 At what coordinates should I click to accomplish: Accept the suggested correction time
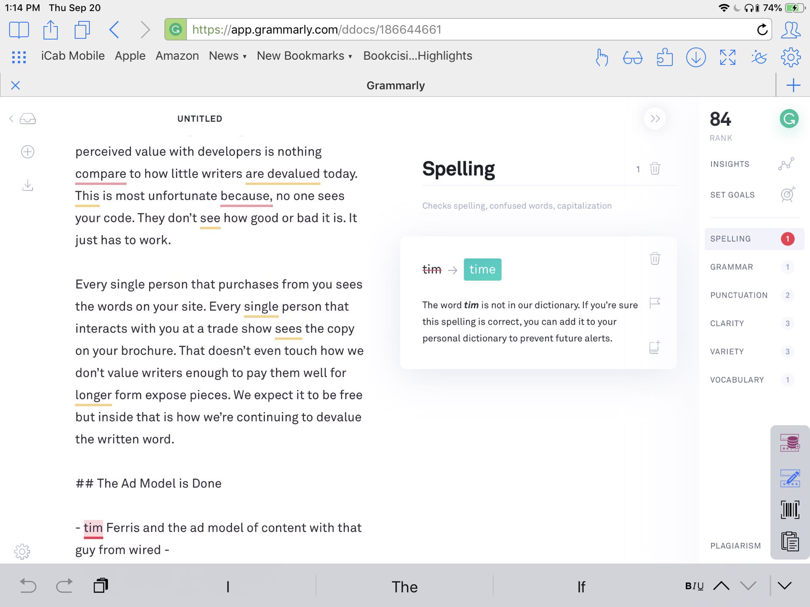tap(482, 269)
